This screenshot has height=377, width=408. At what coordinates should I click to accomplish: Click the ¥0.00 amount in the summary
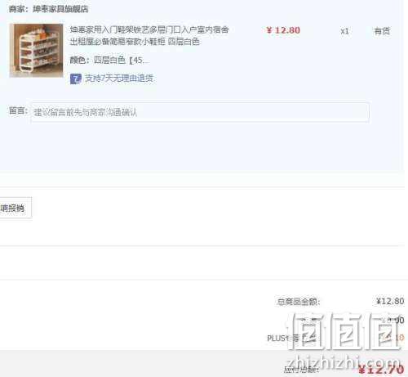[x=392, y=320]
